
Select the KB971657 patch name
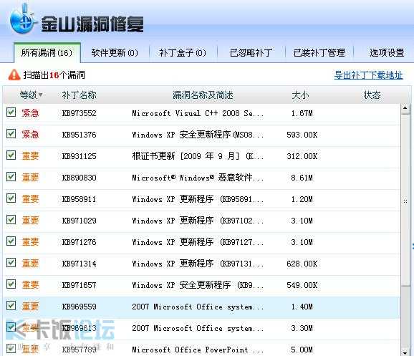pyautogui.click(x=79, y=285)
